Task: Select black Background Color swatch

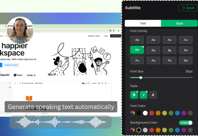Action: coord(139,130)
